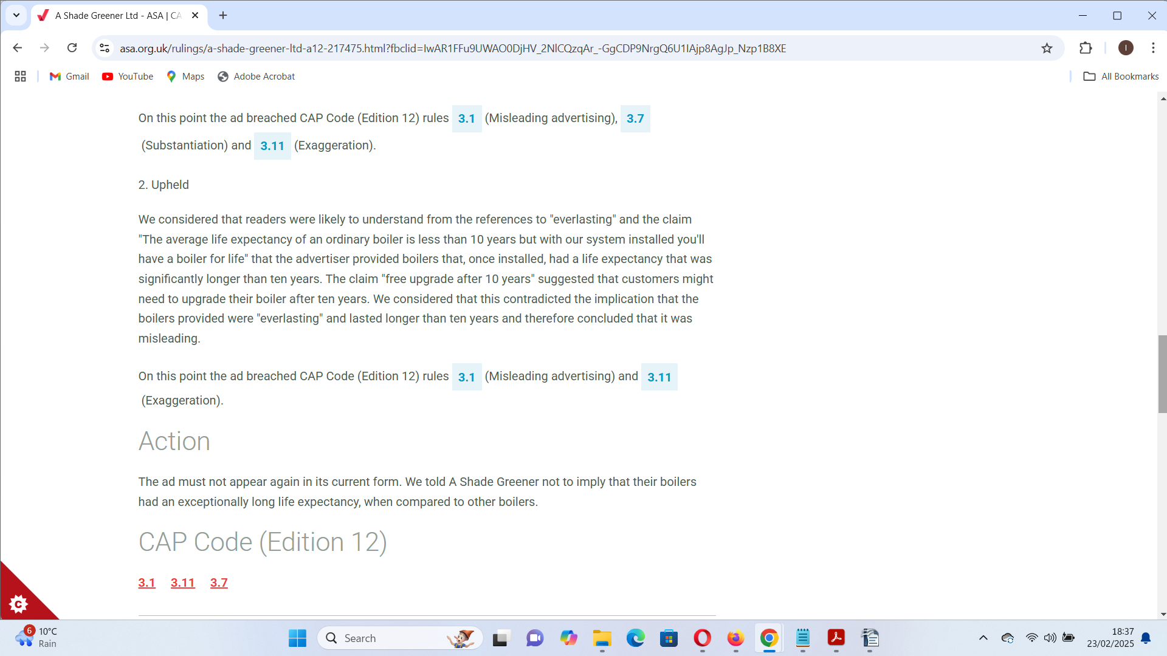Screen dimensions: 1167x656
Task: Click the 3.7 Substantiation rule badge
Action: (x=635, y=118)
